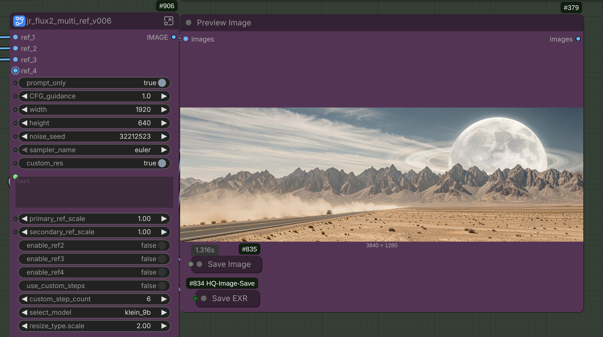
Task: Select the next model after klein_9b
Action: pos(164,313)
